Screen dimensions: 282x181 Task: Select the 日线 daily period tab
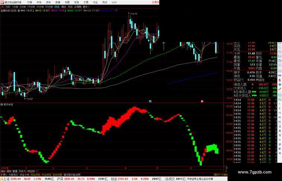coord(57,7)
